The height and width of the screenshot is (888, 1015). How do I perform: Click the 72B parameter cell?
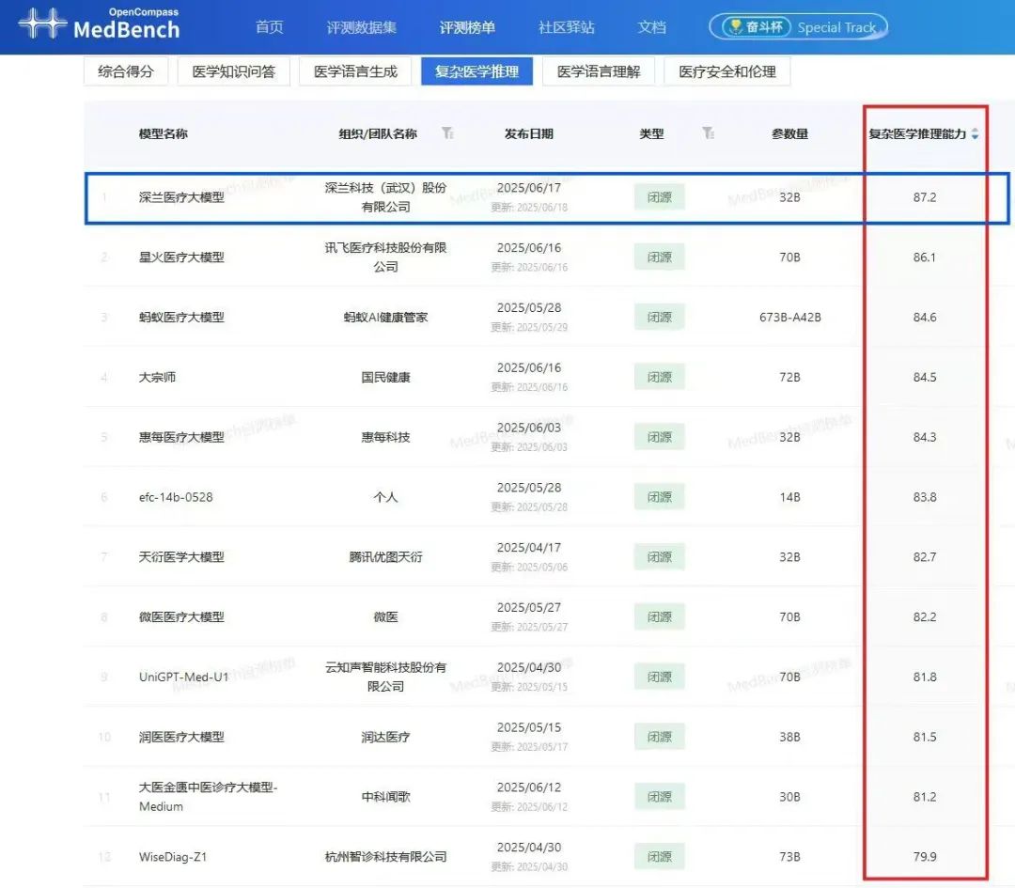789,378
